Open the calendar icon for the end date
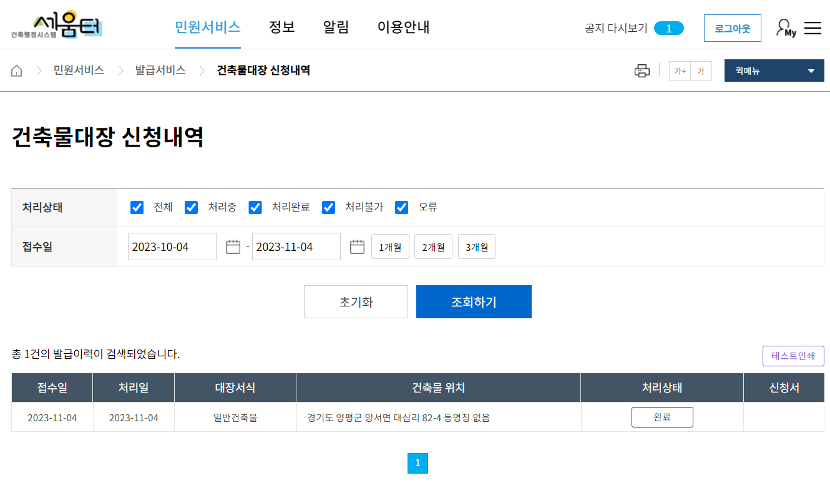 (x=356, y=247)
